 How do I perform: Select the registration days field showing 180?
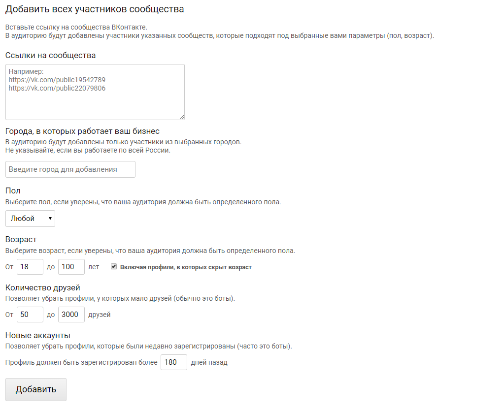[x=174, y=362]
